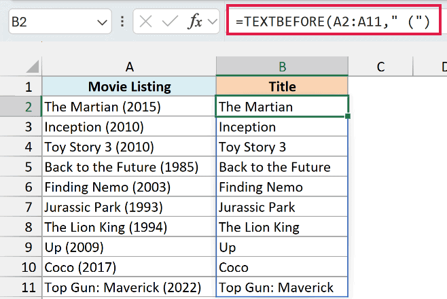447x299 pixels.
Task: Click cell 'Inception (2010)'
Action: (129, 126)
